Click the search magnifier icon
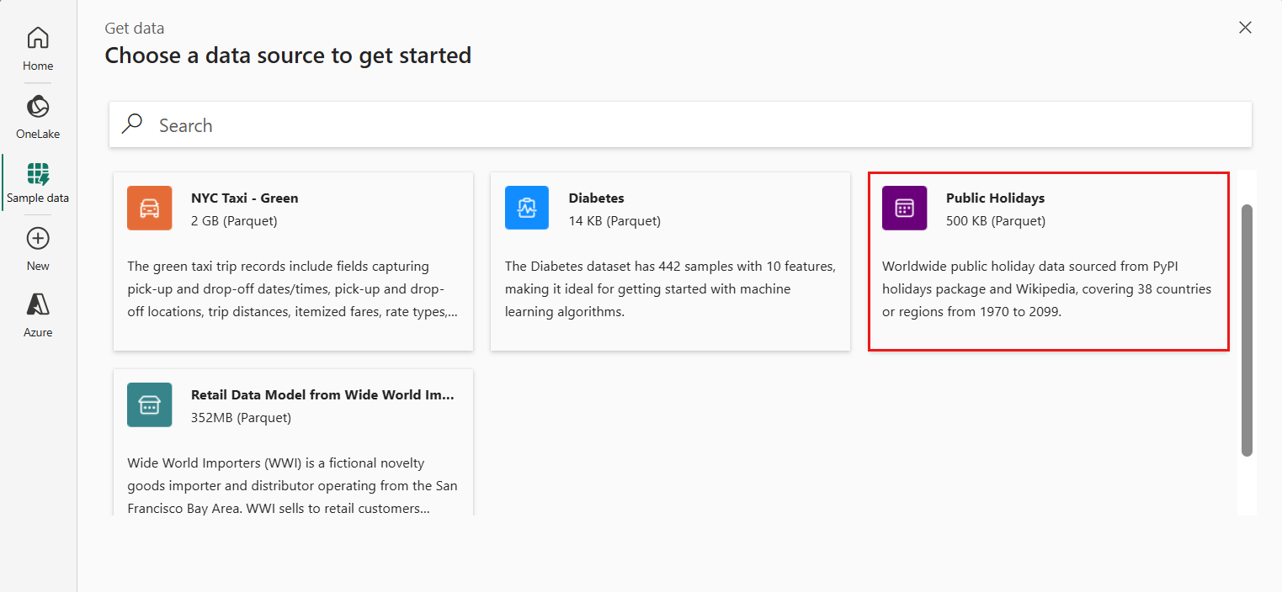The height and width of the screenshot is (592, 1282). (132, 124)
